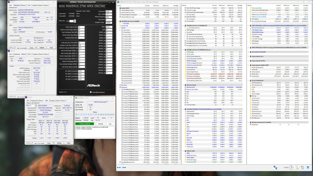Expand the Core Clocks subtree in HWiNFO

pos(120,30)
